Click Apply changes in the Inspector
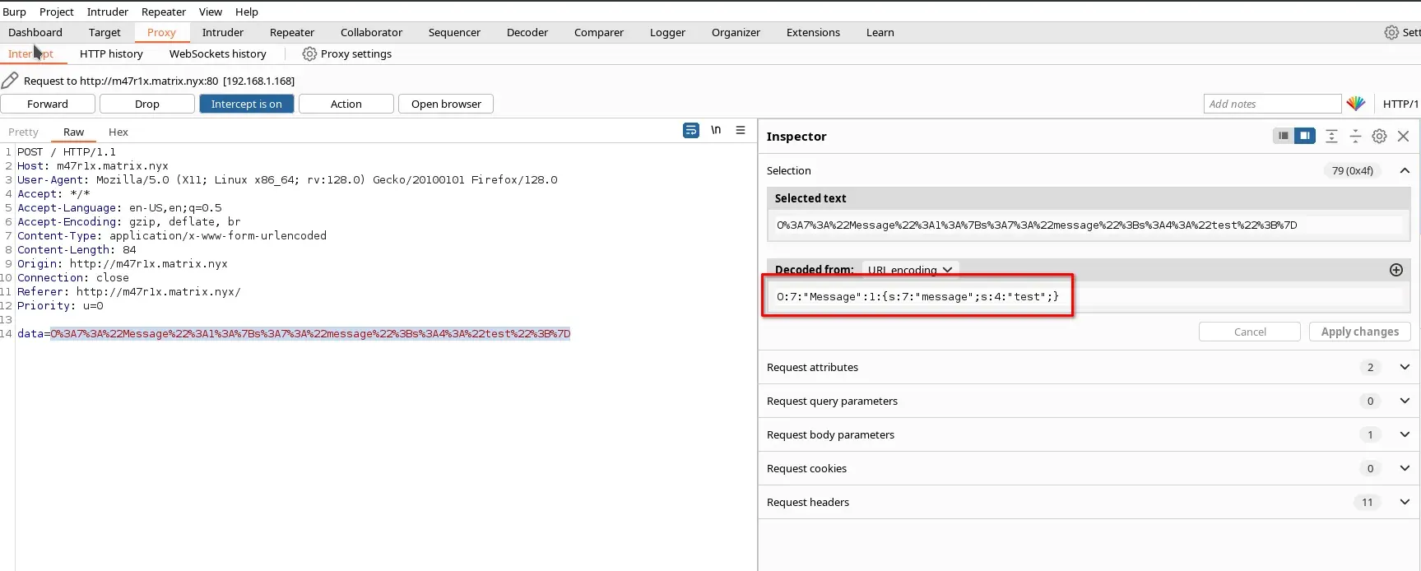 tap(1360, 332)
